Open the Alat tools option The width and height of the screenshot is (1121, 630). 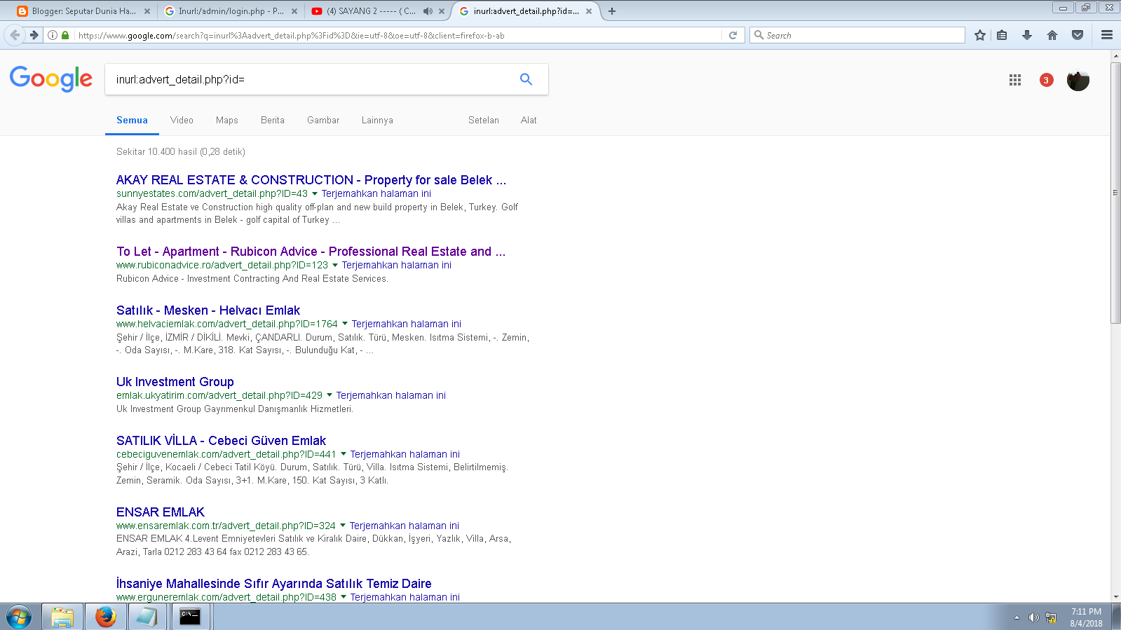click(x=529, y=120)
